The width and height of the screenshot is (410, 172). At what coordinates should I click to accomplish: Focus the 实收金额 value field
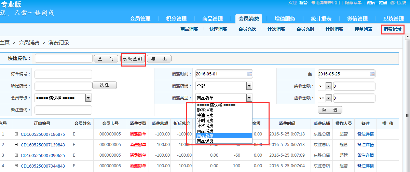354,86
